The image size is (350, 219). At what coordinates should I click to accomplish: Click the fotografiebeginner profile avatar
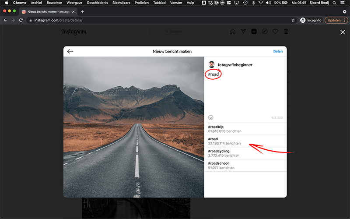coord(212,64)
